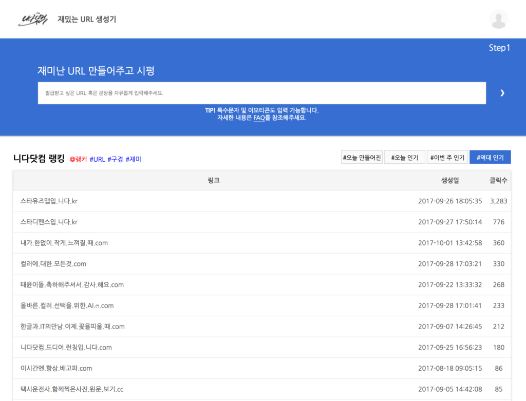Open 스타유즈맵입.니다.kr link
The width and height of the screenshot is (526, 401).
(x=49, y=201)
